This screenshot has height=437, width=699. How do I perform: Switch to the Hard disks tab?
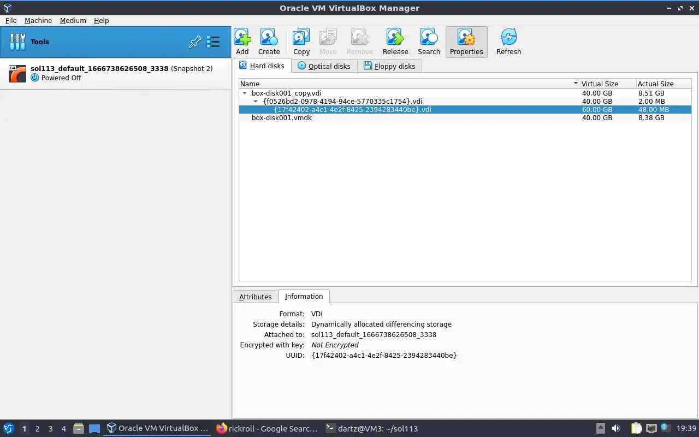click(x=262, y=66)
